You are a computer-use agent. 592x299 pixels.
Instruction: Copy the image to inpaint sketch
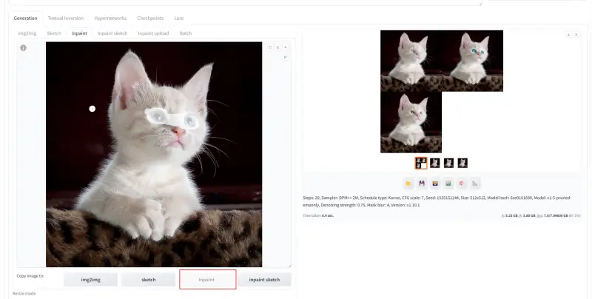[x=264, y=280]
